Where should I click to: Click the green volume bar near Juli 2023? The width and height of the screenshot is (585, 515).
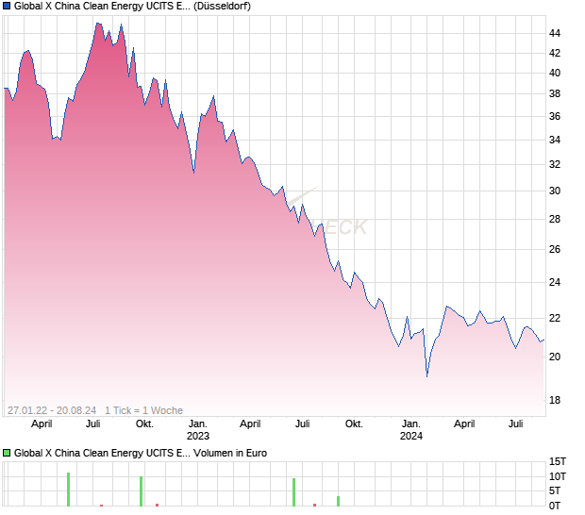[293, 491]
